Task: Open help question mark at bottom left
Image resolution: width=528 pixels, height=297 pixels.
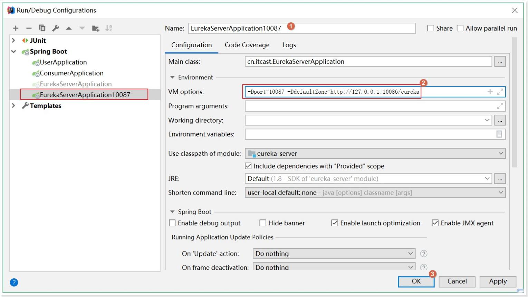Action: click(14, 283)
